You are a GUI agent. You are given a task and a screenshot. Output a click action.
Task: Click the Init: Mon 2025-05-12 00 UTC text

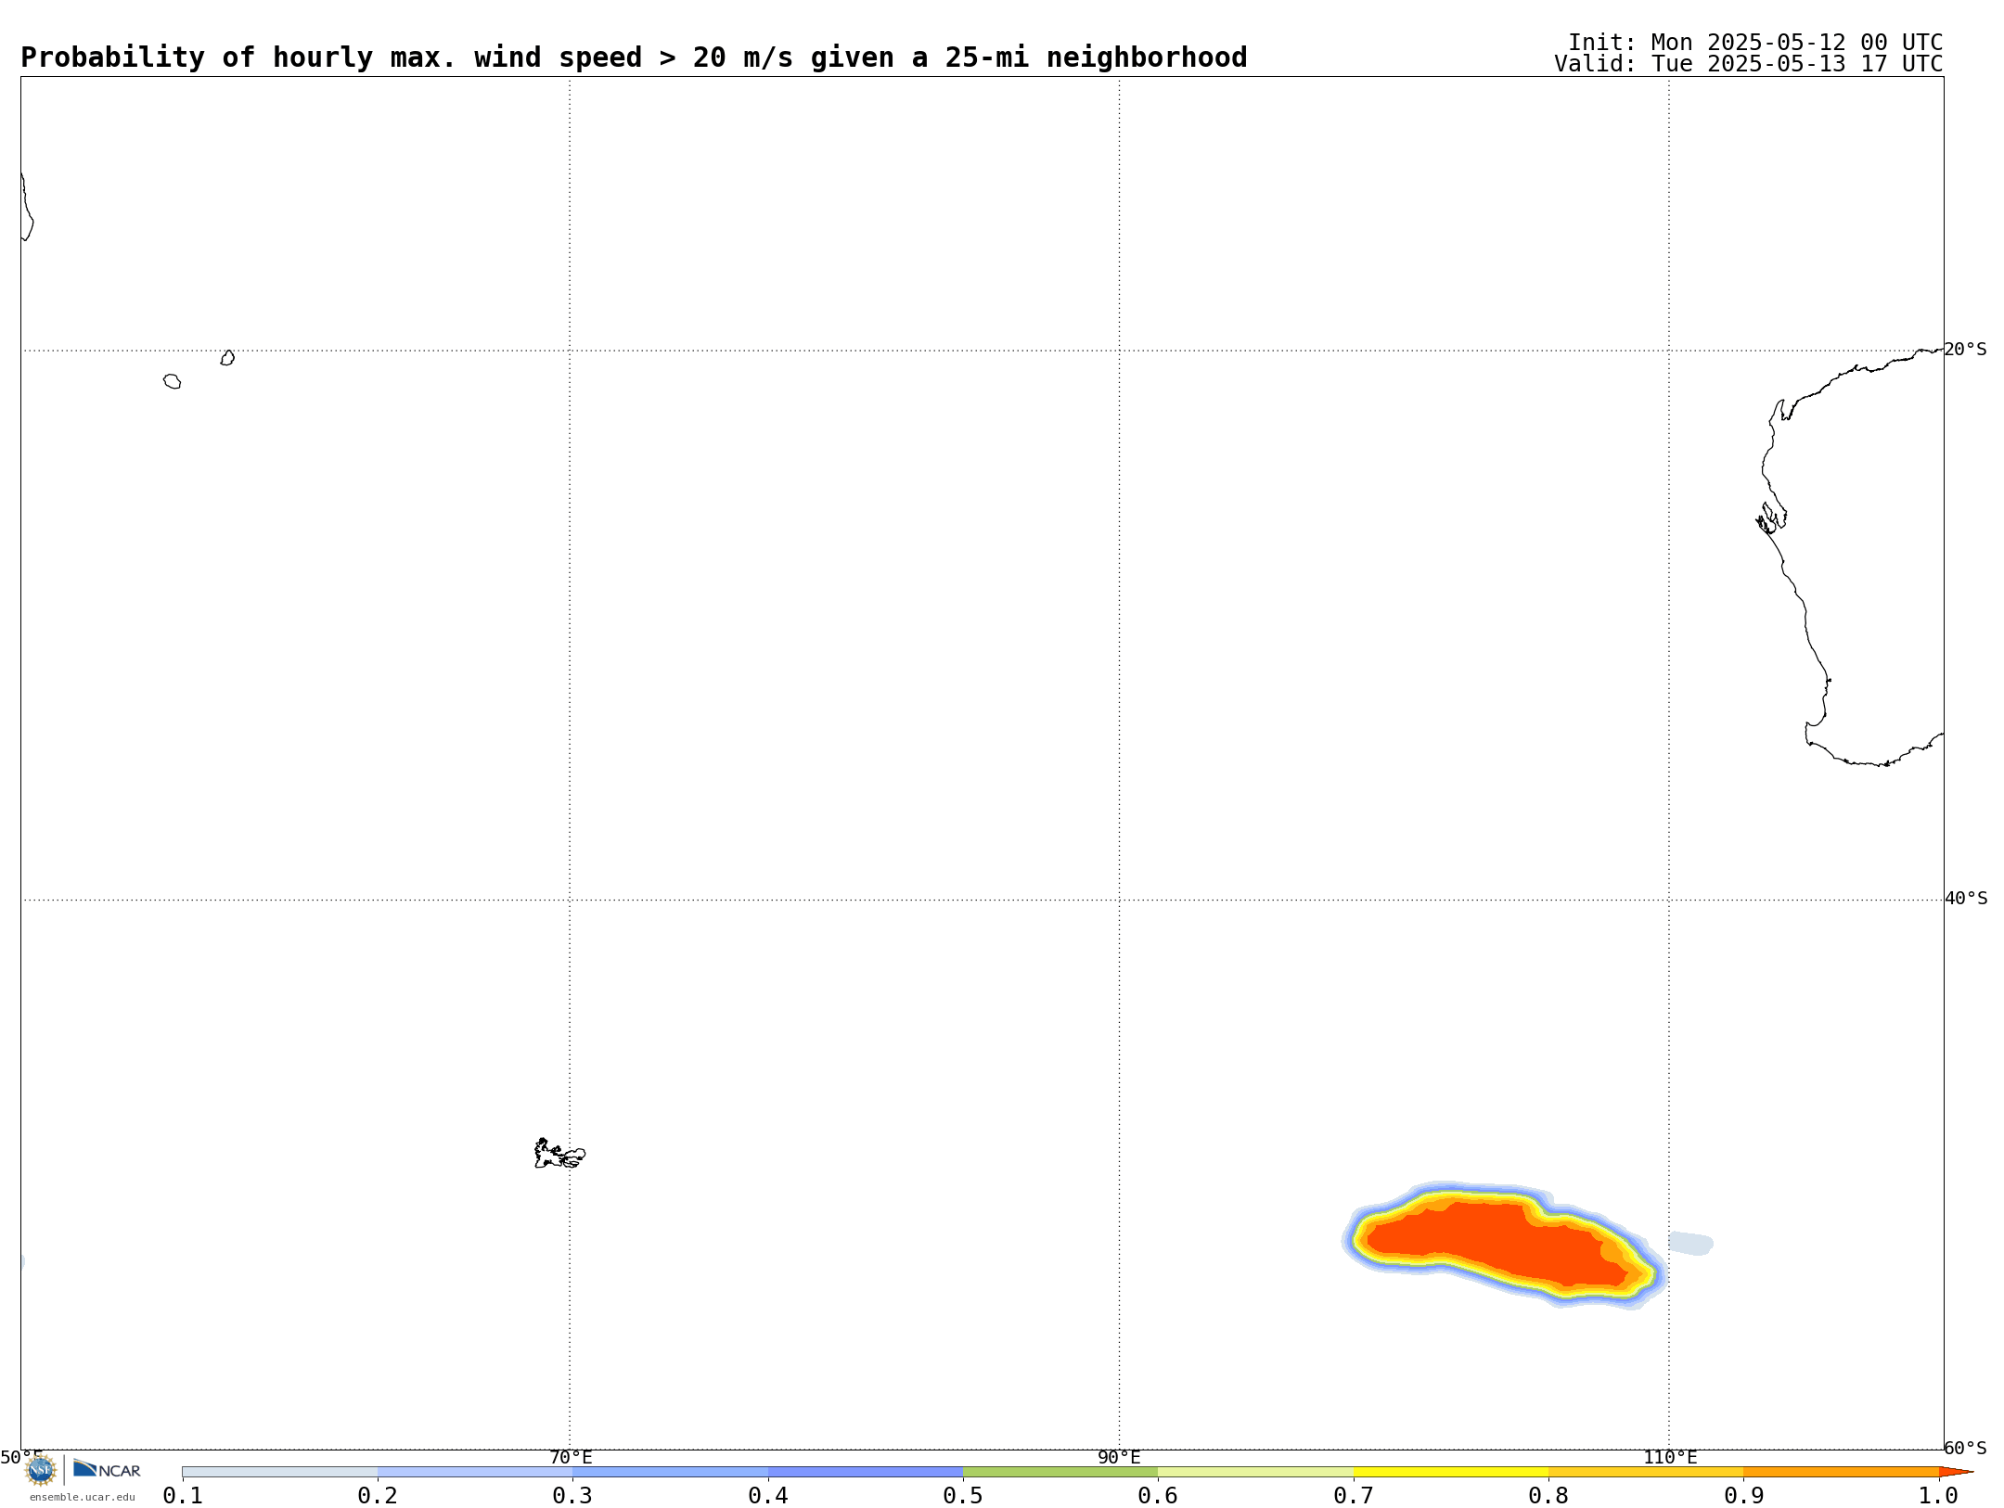[1755, 43]
